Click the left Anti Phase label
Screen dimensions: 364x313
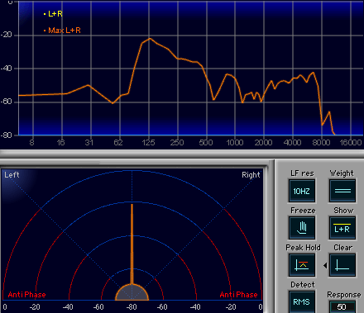(26, 295)
